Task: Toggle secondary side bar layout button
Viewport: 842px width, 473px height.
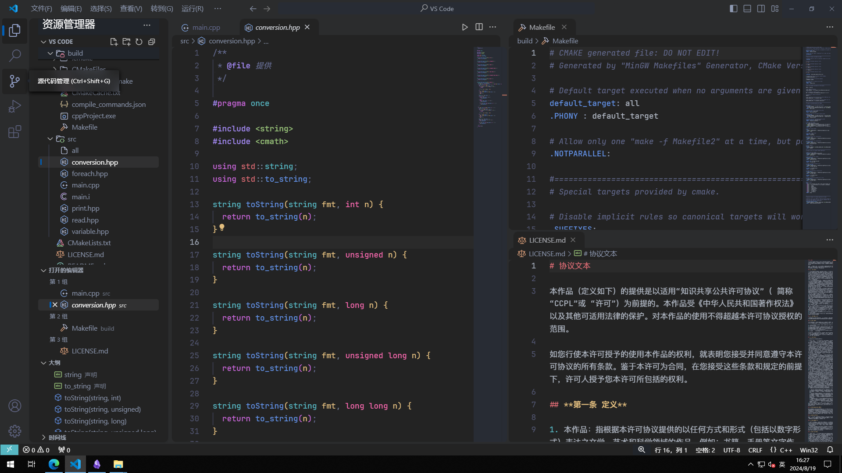Action: coord(761,8)
